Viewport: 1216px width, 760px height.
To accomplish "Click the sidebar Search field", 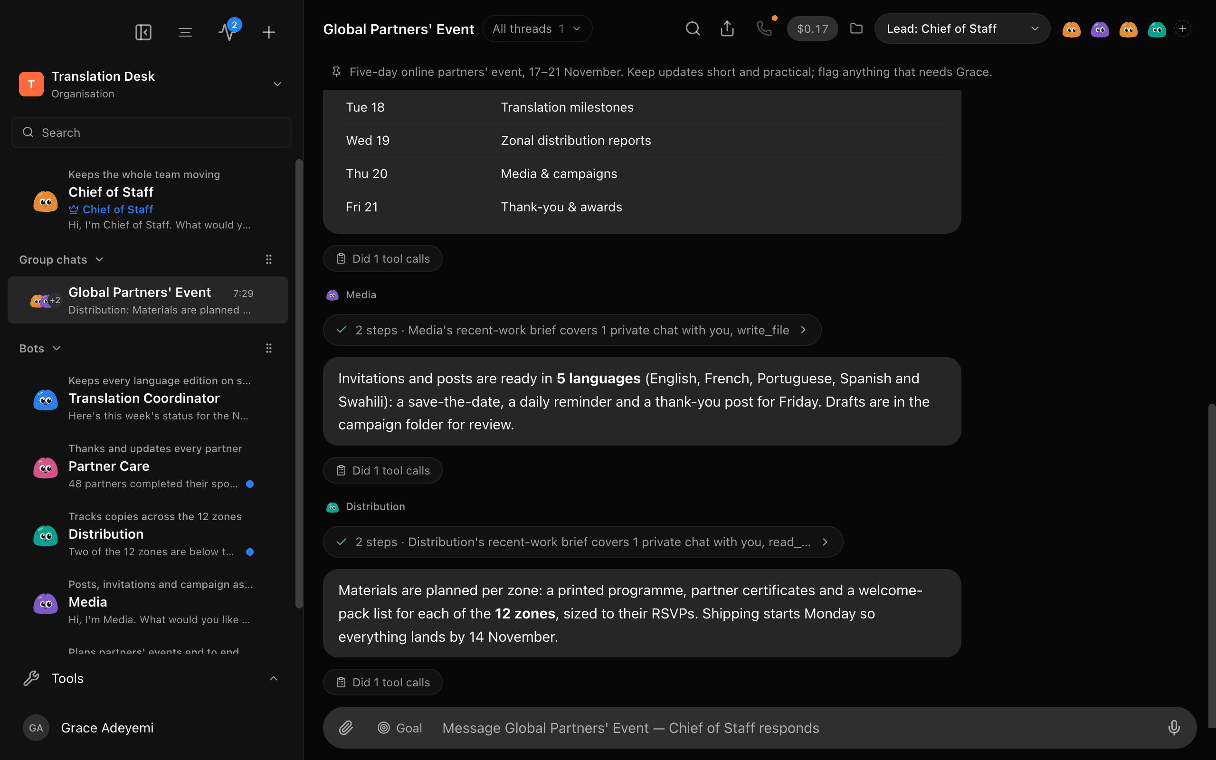I will point(151,132).
